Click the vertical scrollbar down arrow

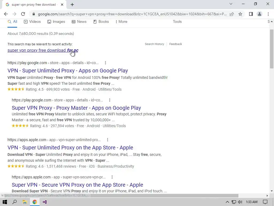(x=272, y=191)
